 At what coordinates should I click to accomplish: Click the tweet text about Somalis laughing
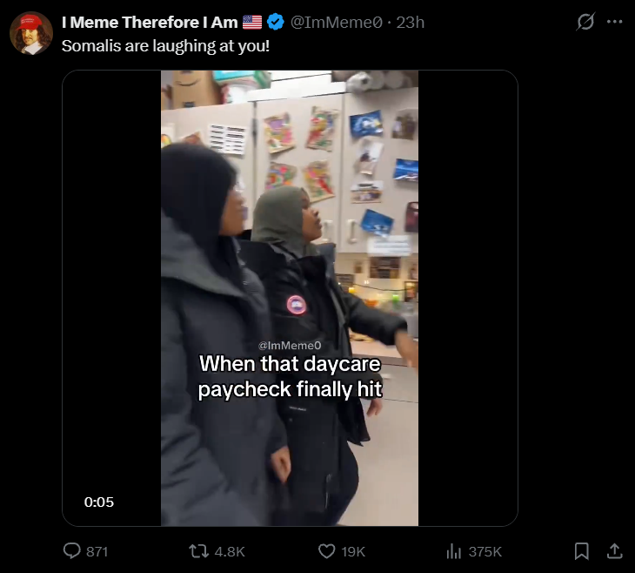coord(165,46)
